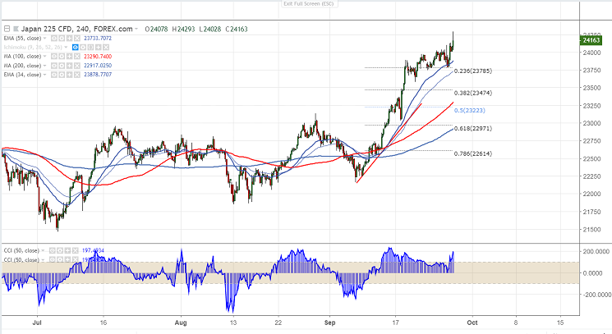The height and width of the screenshot is (334, 612).
Task: Click the Sep label on the time axis
Action: pyautogui.click(x=329, y=323)
